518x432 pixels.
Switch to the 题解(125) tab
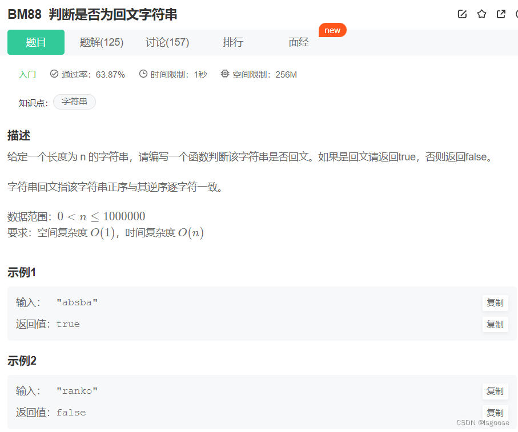pos(102,42)
